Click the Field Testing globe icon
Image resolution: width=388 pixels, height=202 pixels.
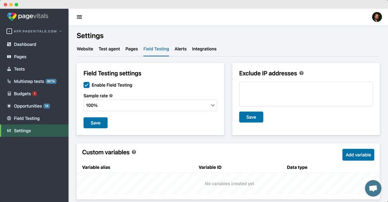(x=9, y=118)
